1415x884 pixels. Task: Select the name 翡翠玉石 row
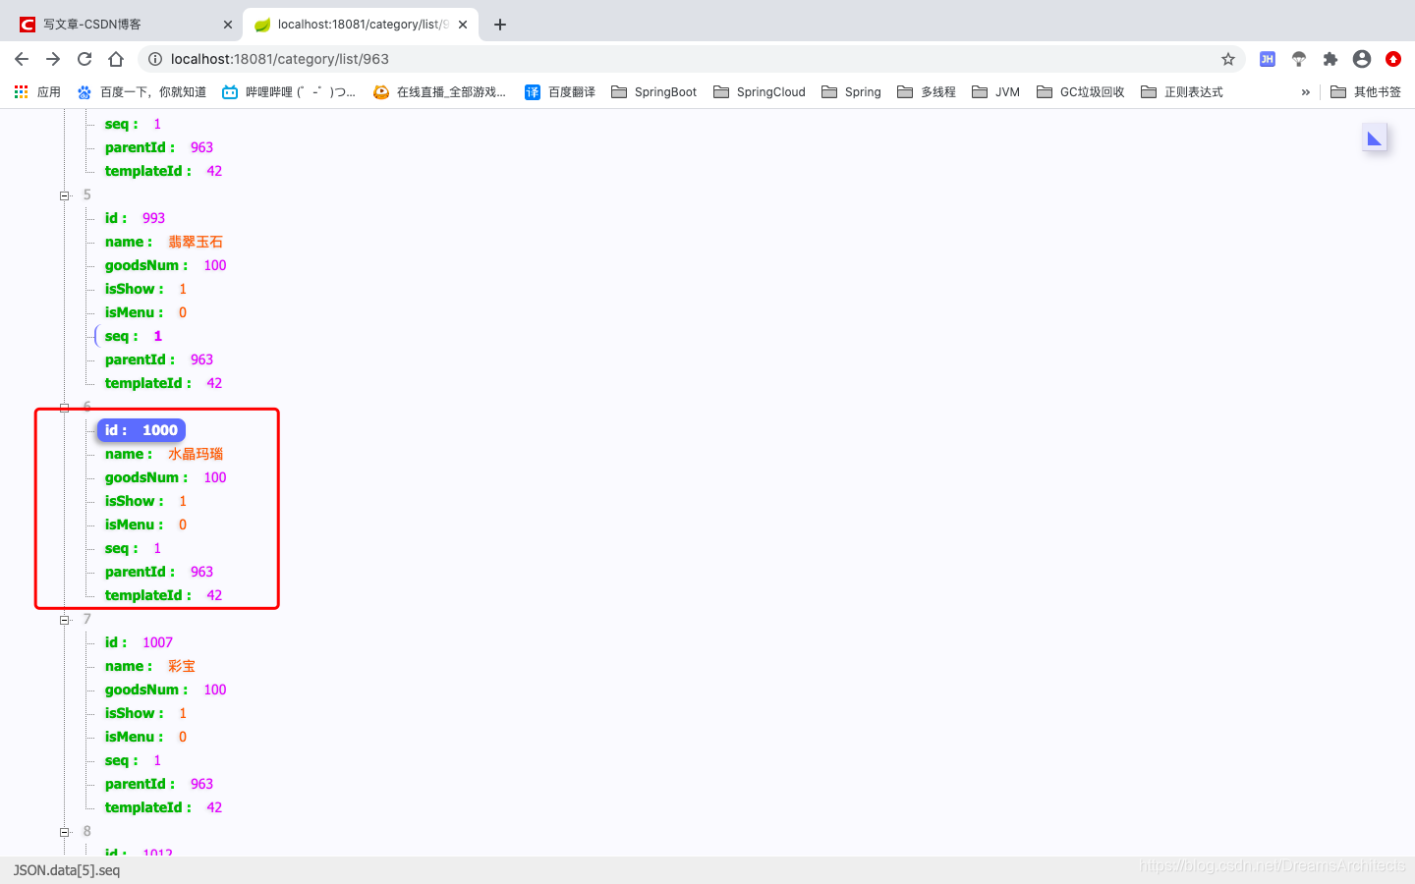(164, 242)
